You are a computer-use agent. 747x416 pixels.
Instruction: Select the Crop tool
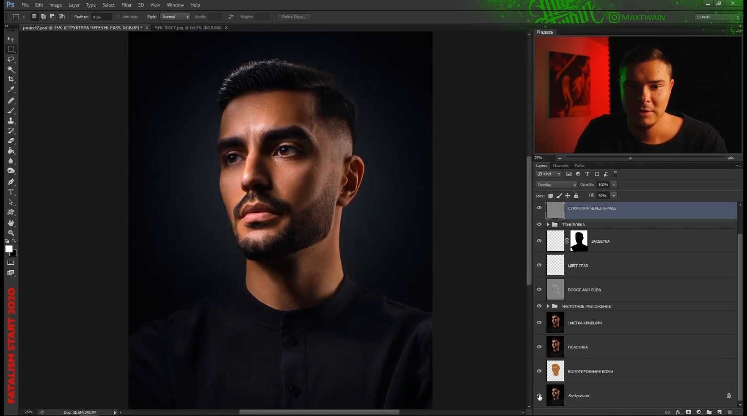coord(11,79)
